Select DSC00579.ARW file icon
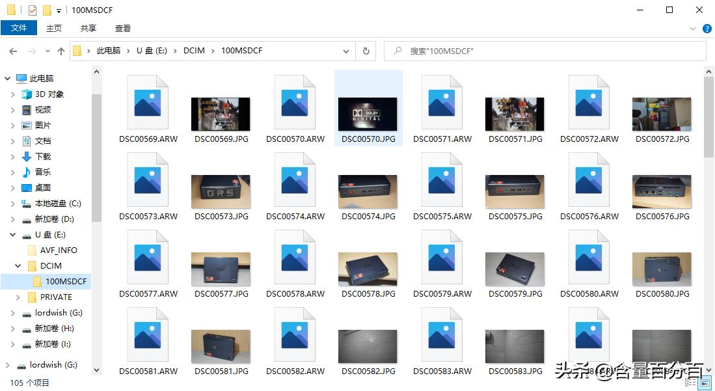The width and height of the screenshot is (715, 391). [442, 258]
